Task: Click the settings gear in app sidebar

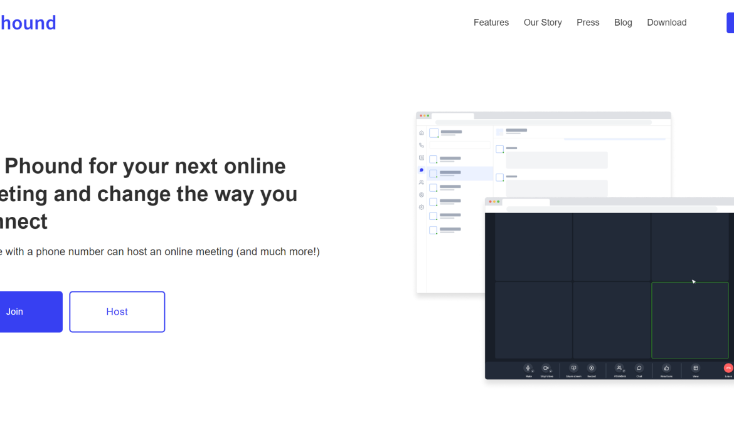Action: point(422,207)
